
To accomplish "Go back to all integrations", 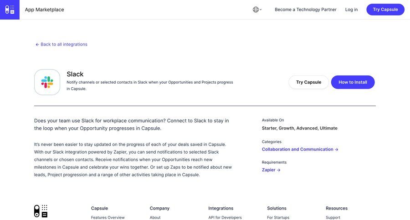I will (61, 45).
